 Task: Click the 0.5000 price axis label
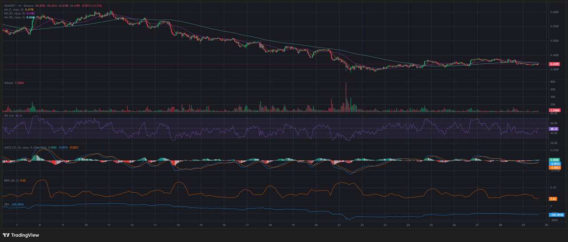coord(554,40)
